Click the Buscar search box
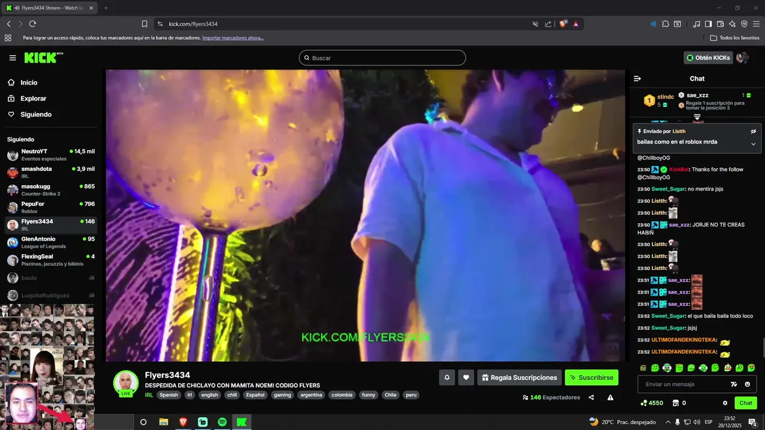765x430 pixels. pos(382,58)
